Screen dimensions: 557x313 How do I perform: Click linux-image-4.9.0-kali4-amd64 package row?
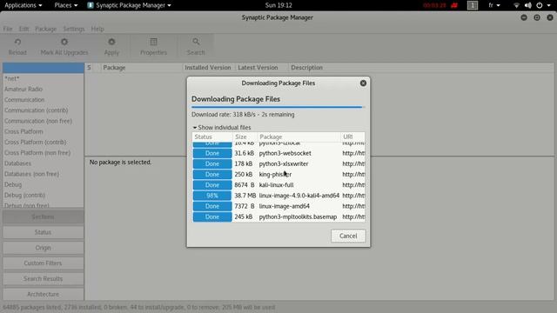tap(278, 196)
